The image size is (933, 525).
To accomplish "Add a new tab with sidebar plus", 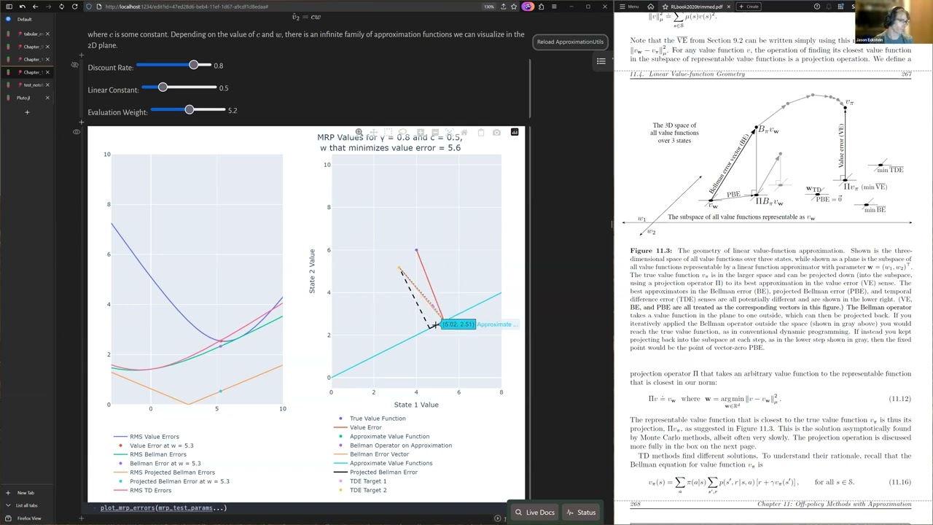I will pyautogui.click(x=27, y=112).
